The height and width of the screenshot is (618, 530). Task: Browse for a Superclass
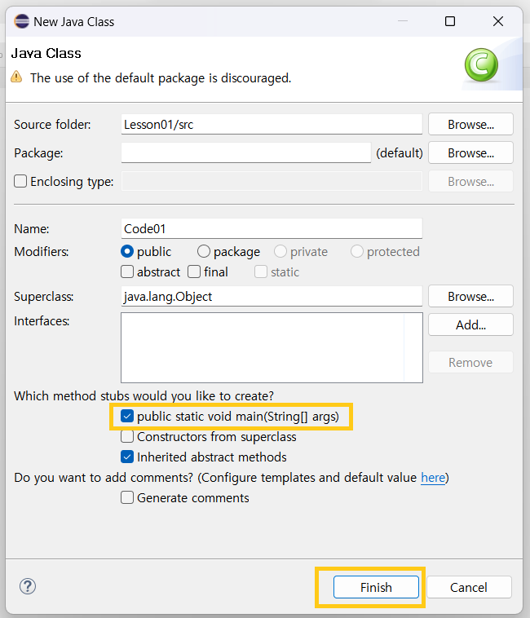(470, 296)
